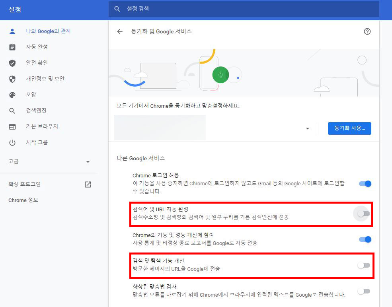Click the back arrow next to 동기화 및 Google 서비스
Viewport: 392px width, 307px height.
click(120, 31)
